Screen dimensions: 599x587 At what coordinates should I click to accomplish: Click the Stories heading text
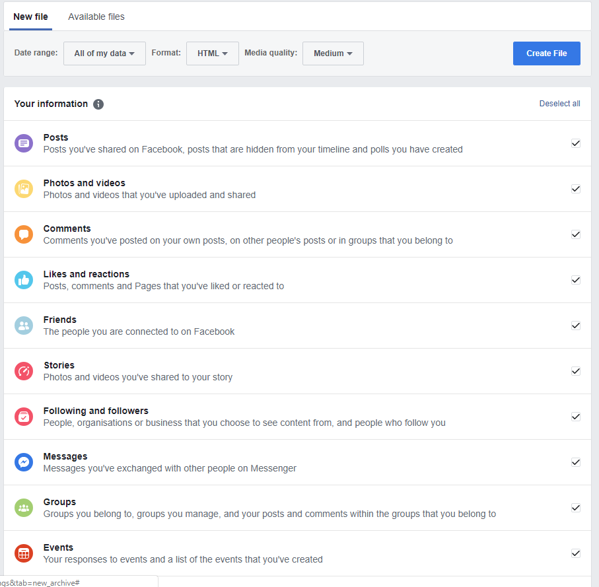coord(59,365)
